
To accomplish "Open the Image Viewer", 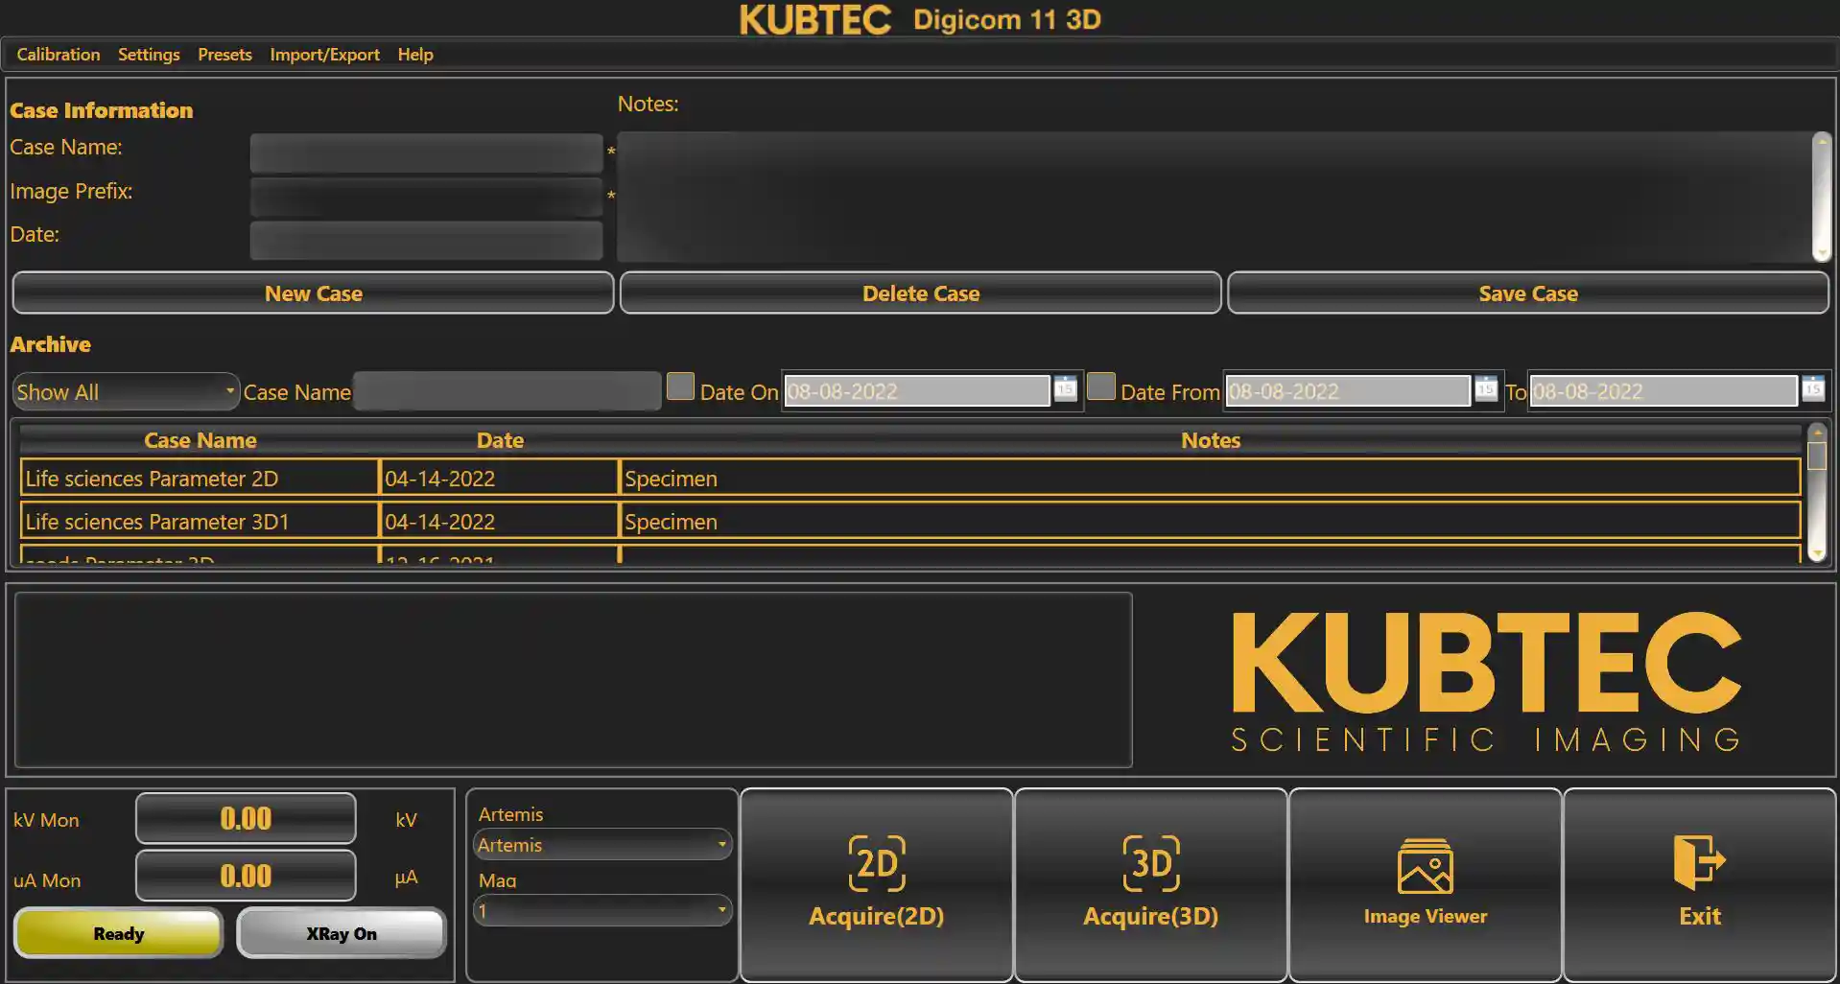I will click(x=1425, y=884).
